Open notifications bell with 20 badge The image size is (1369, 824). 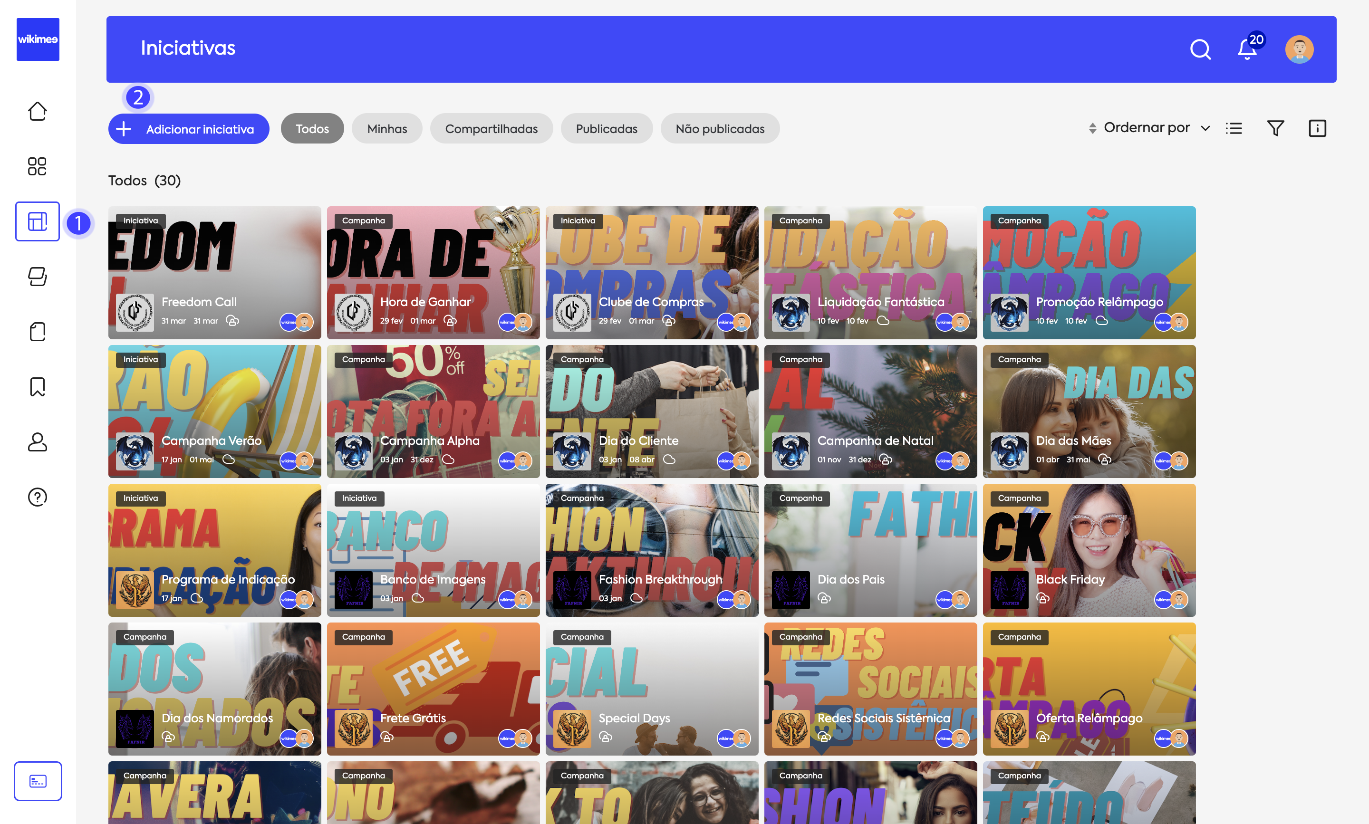1247,49
